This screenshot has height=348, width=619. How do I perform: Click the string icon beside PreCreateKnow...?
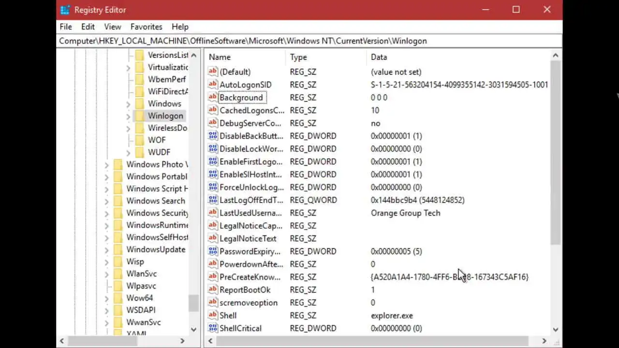(213, 276)
